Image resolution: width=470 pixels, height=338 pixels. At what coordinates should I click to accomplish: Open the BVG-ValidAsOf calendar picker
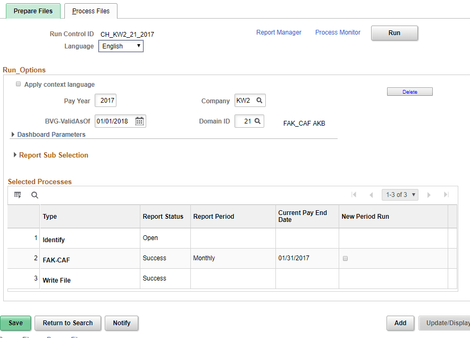(139, 121)
